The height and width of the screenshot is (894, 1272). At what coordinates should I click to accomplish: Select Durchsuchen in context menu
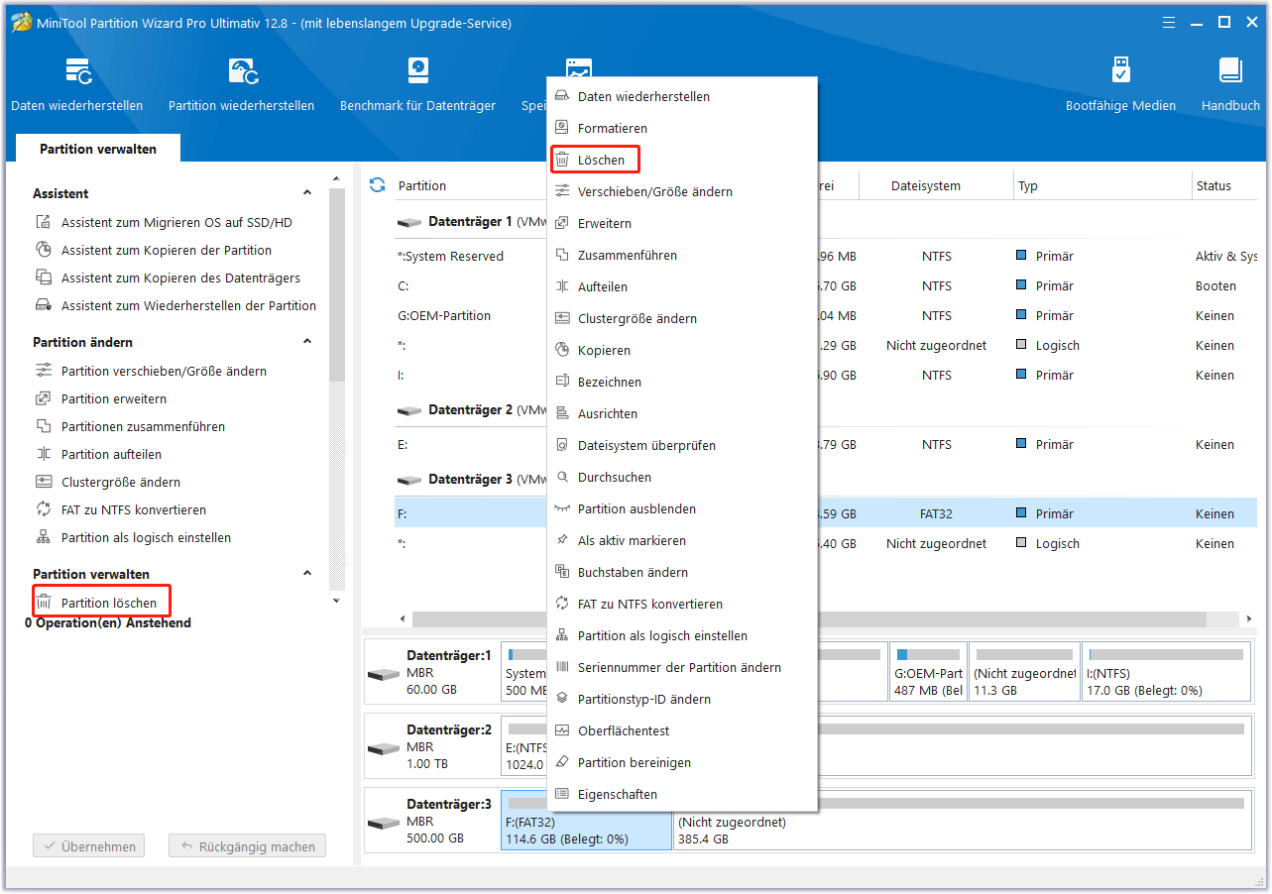point(682,478)
